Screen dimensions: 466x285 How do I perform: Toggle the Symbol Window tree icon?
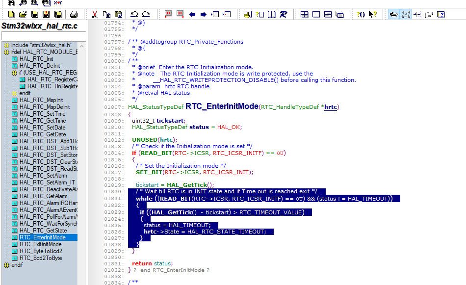tap(417, 14)
